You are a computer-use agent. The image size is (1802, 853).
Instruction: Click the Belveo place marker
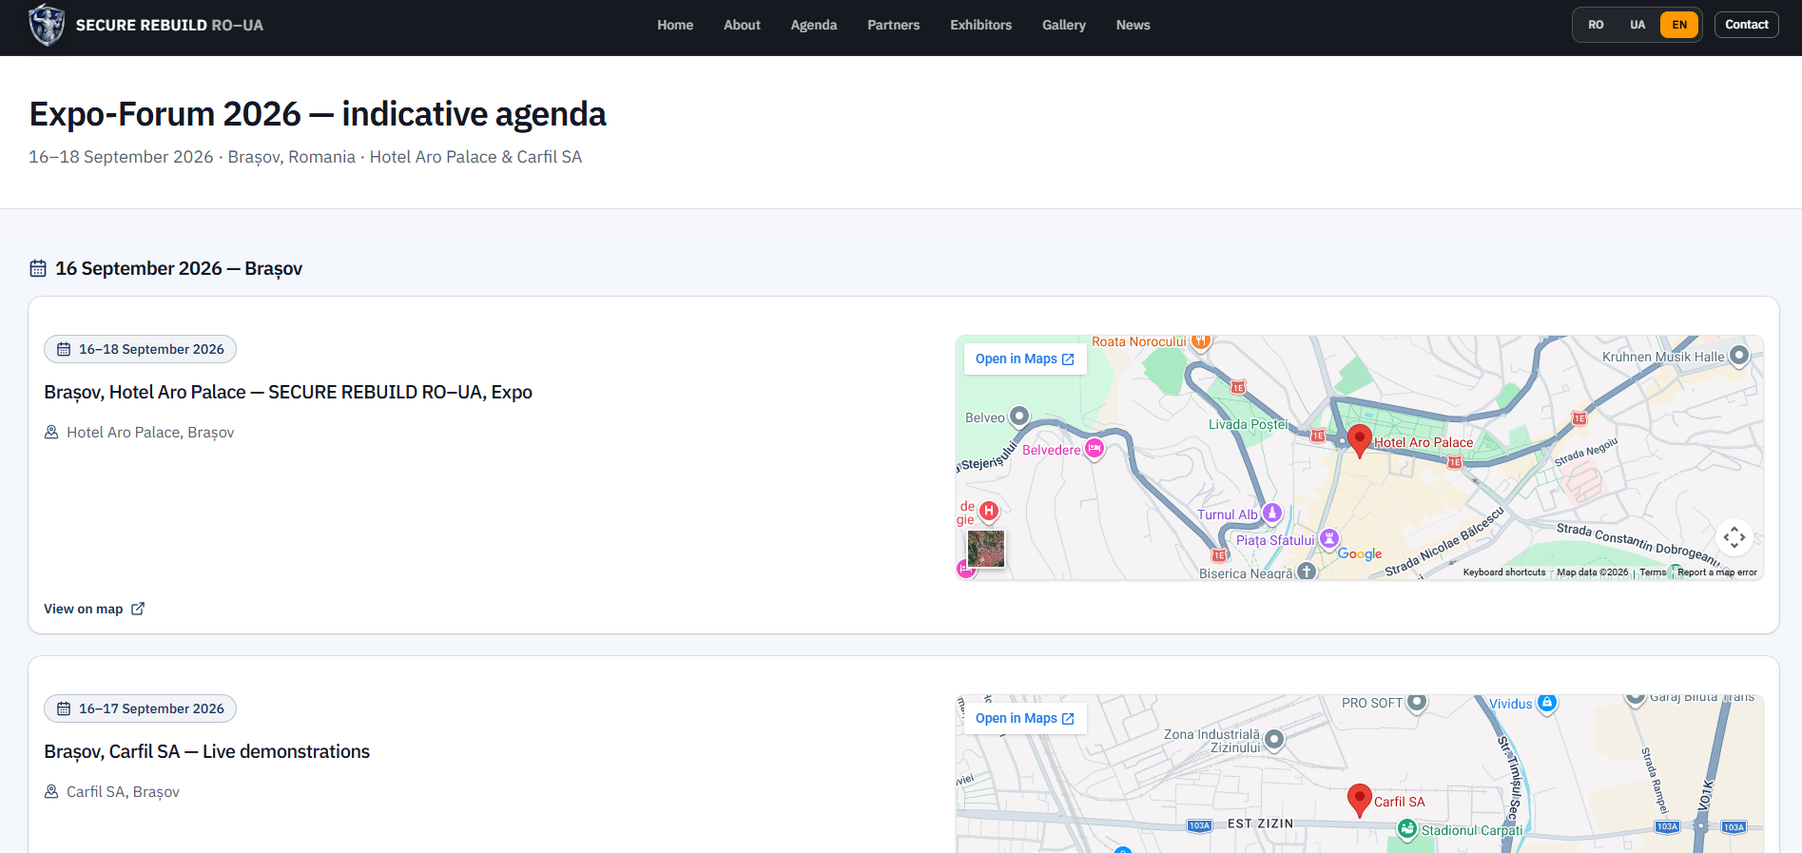point(1019,416)
